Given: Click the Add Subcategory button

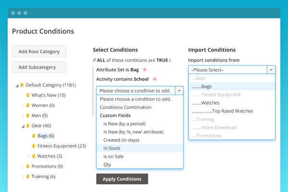Looking at the screenshot, I should (x=39, y=67).
